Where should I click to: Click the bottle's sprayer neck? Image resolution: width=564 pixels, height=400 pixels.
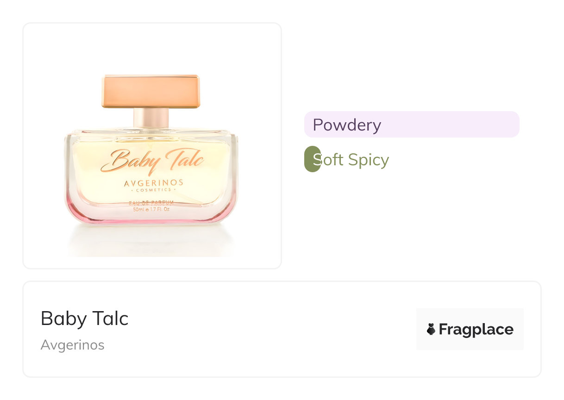tap(151, 118)
